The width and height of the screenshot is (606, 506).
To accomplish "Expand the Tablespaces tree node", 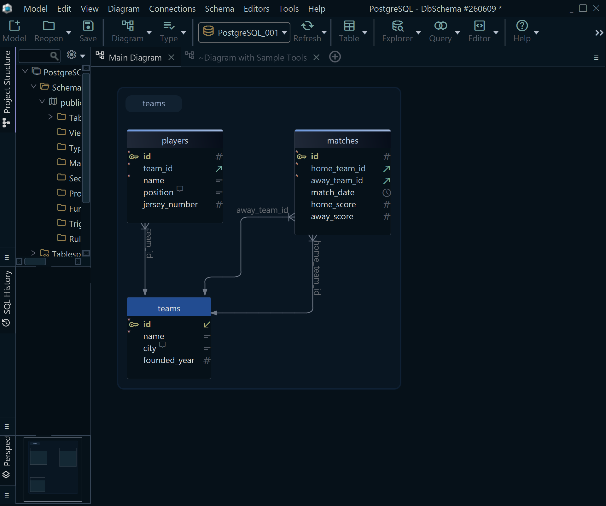I will (x=33, y=253).
